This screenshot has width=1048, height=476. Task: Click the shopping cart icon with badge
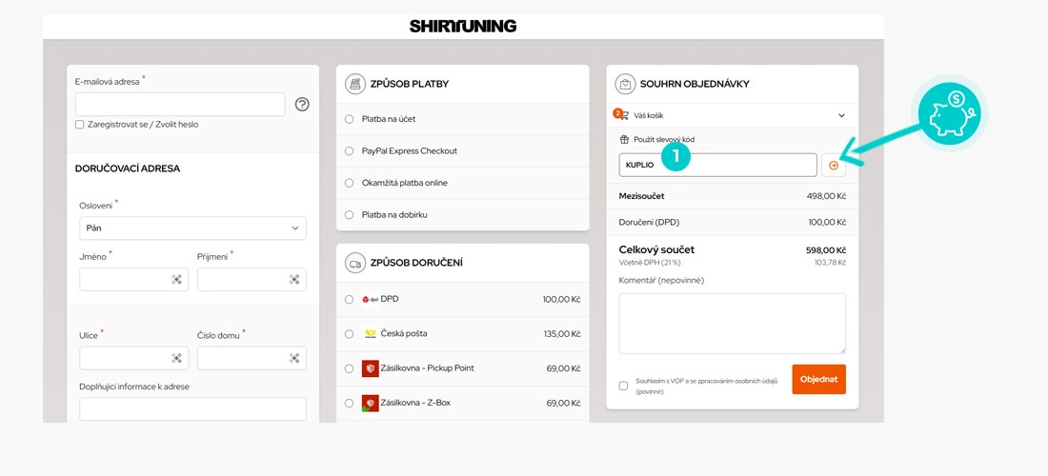621,115
